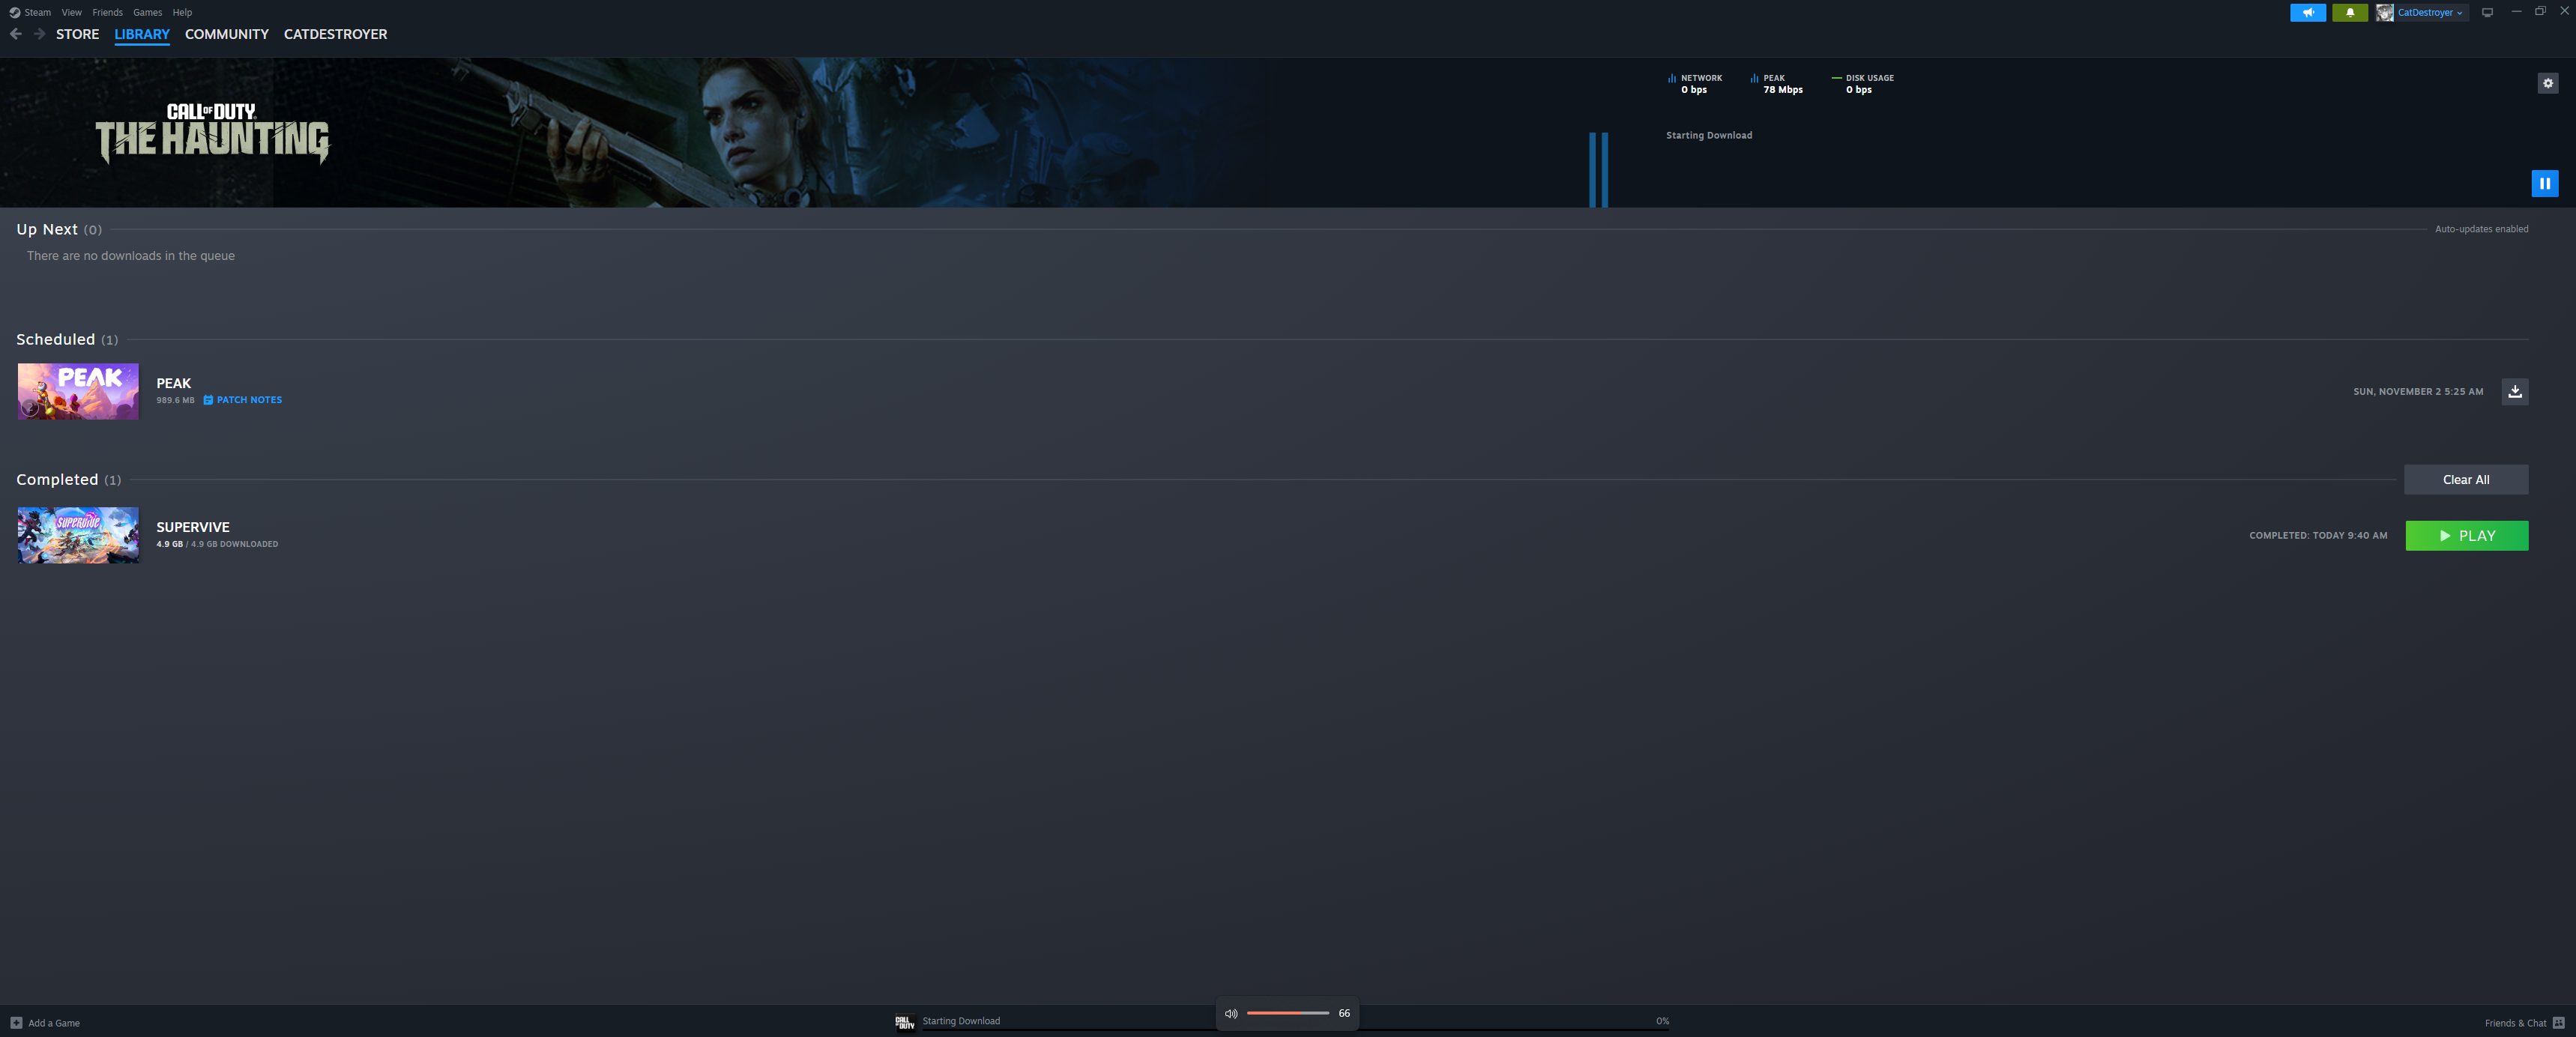Click the SUPERVIVE game thumbnail

(x=78, y=535)
